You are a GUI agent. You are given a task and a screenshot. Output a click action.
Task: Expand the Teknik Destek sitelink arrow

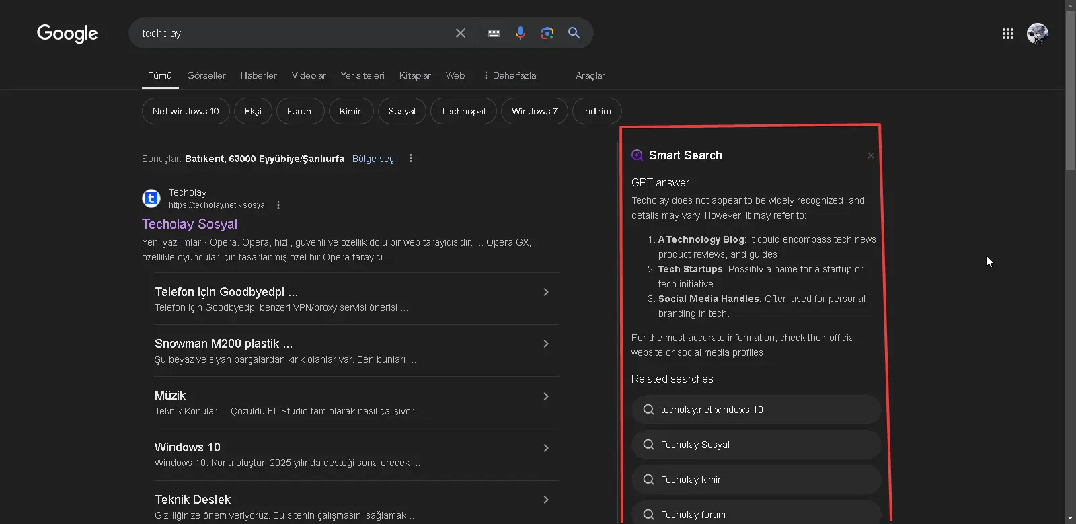click(x=546, y=500)
